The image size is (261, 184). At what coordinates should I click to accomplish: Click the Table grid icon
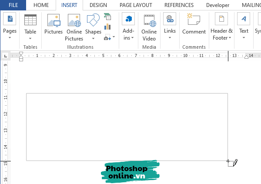[x=30, y=20]
